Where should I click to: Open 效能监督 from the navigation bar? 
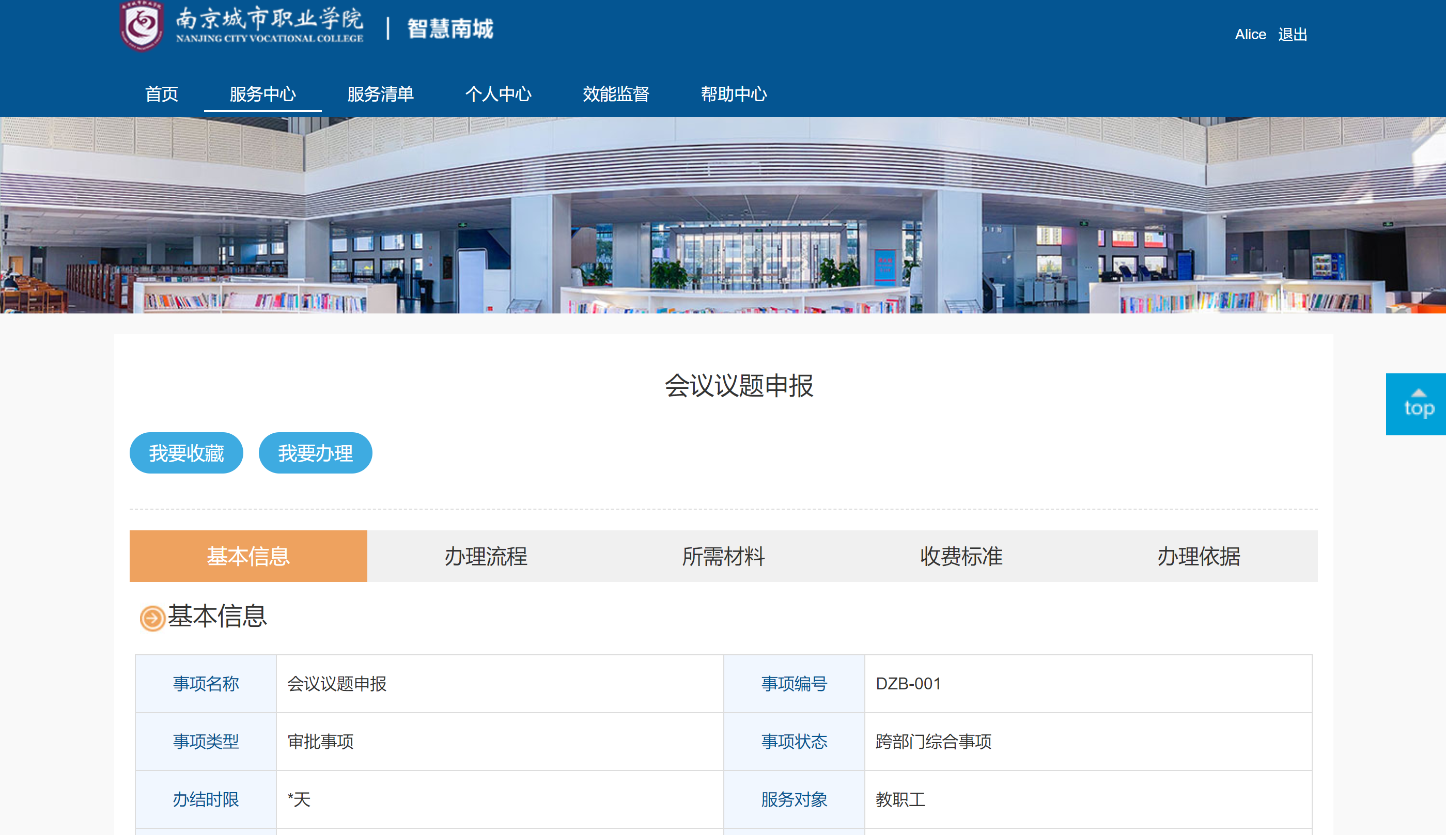pyautogui.click(x=616, y=93)
